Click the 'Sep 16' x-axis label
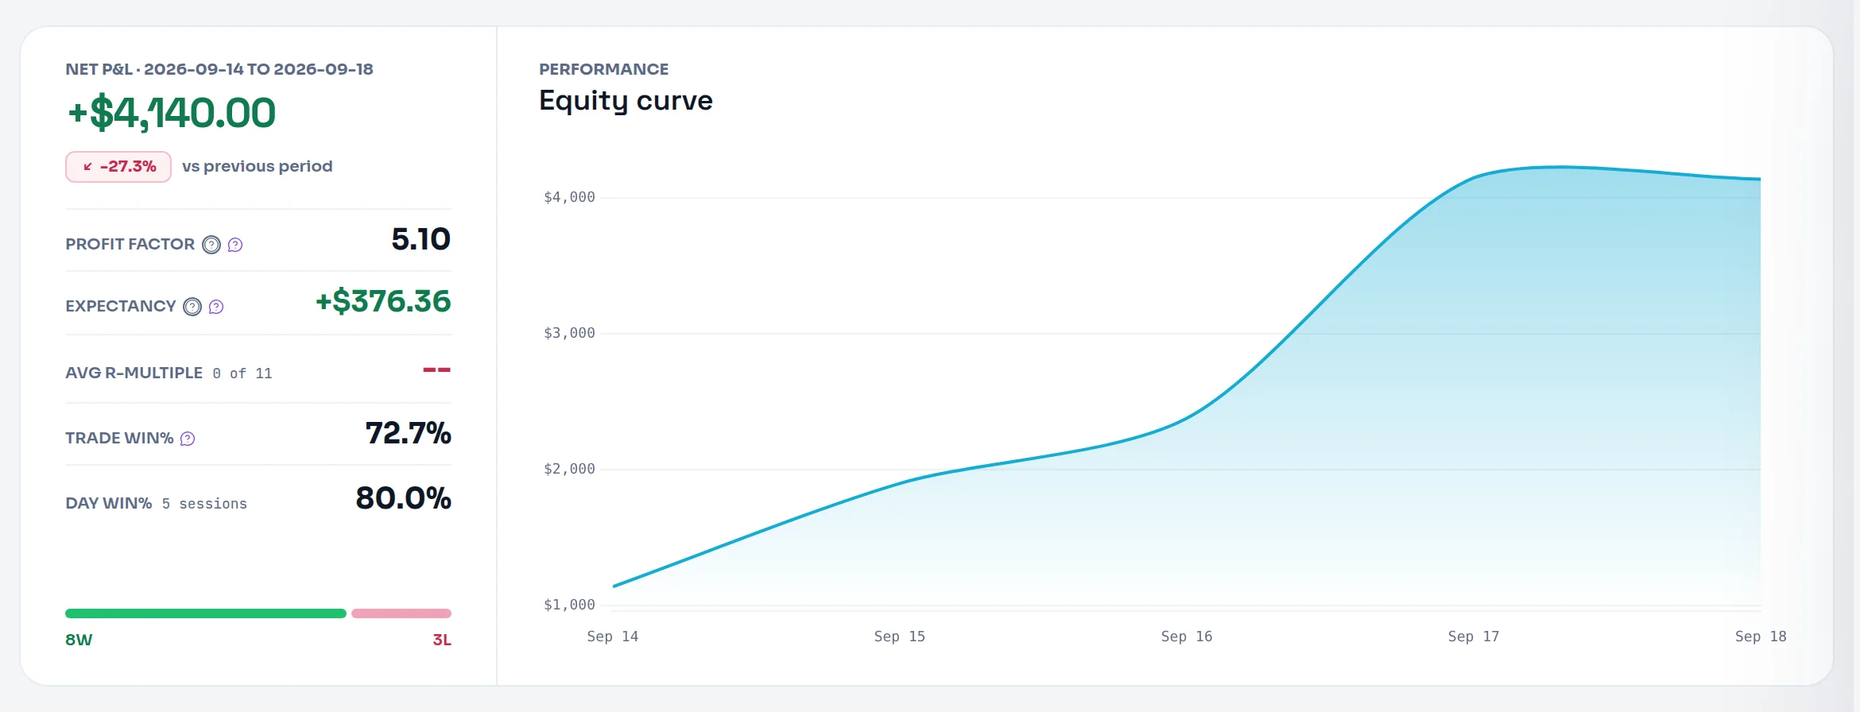This screenshot has width=1860, height=712. pyautogui.click(x=1187, y=637)
